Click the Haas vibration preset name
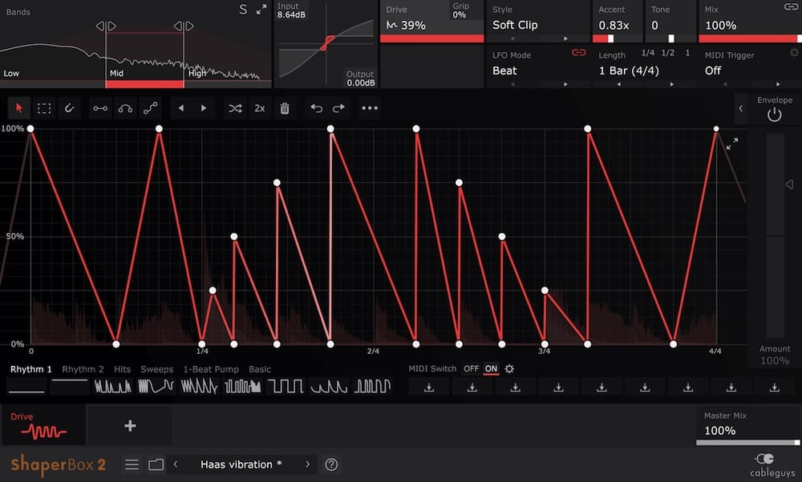 [241, 464]
